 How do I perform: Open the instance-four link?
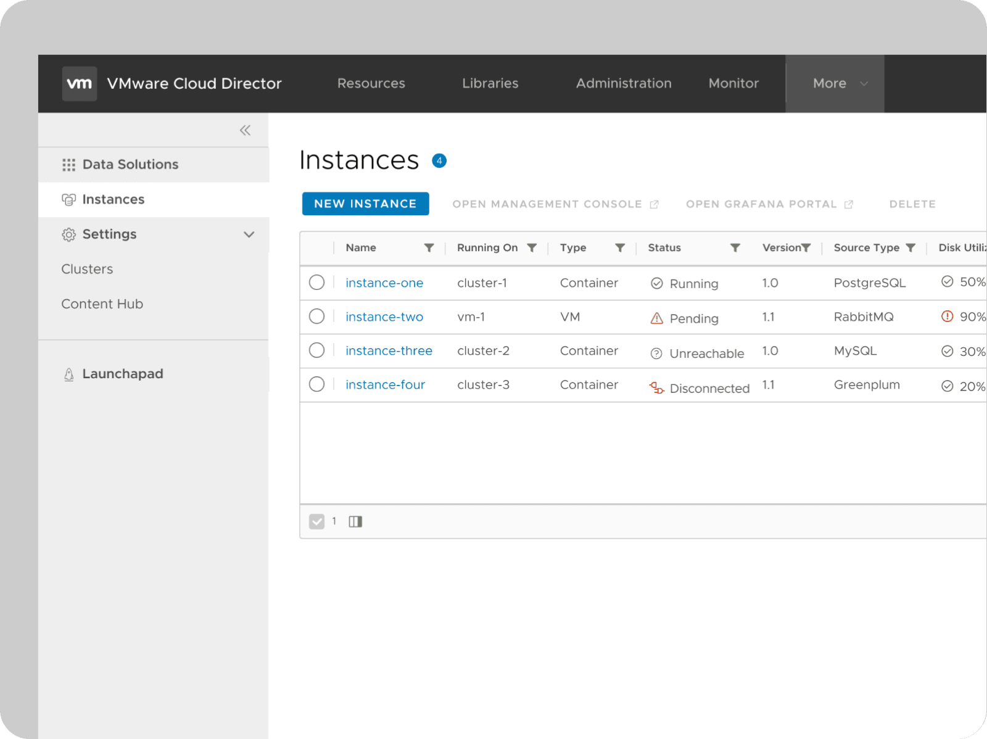[x=386, y=385]
